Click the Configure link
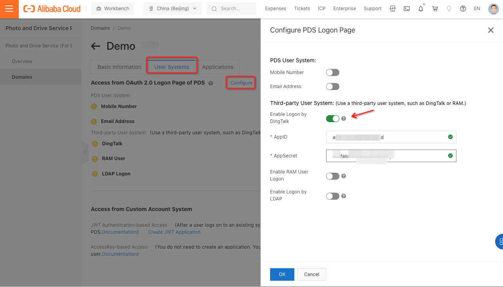 coord(242,83)
